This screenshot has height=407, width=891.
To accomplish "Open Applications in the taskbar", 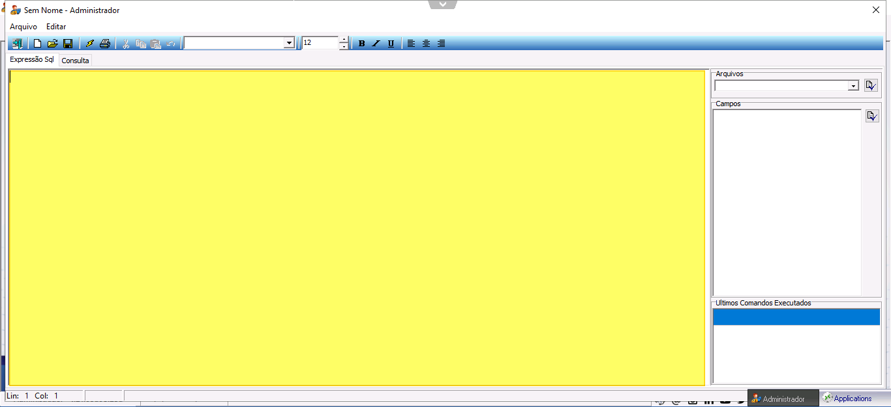I will [x=854, y=399].
